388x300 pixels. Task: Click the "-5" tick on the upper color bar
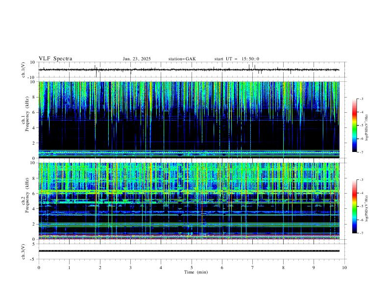point(361,125)
